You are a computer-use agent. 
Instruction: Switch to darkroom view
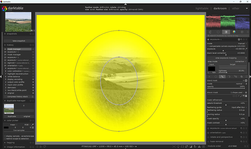[x=220, y=8]
